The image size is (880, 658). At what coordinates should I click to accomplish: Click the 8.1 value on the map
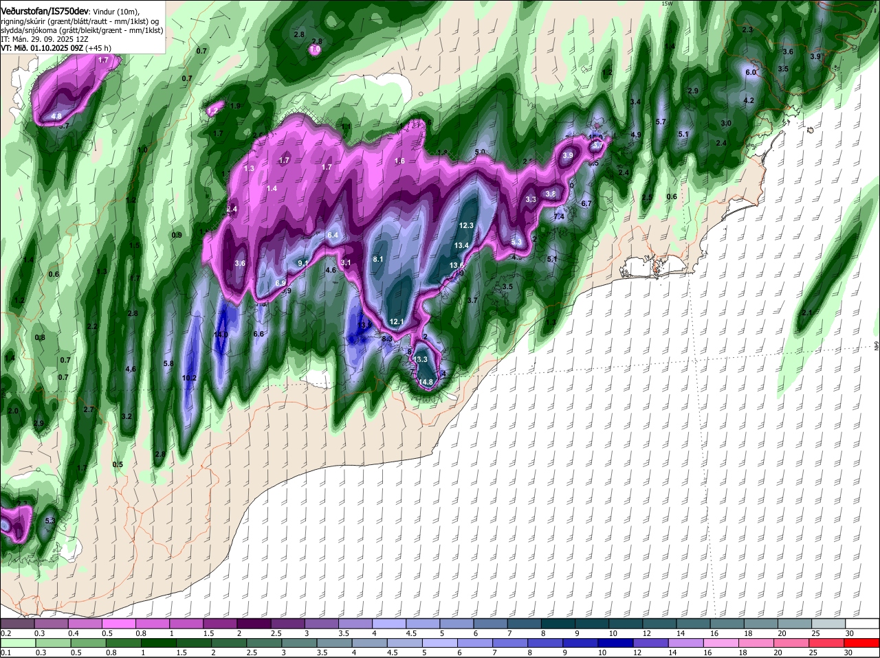pos(377,259)
